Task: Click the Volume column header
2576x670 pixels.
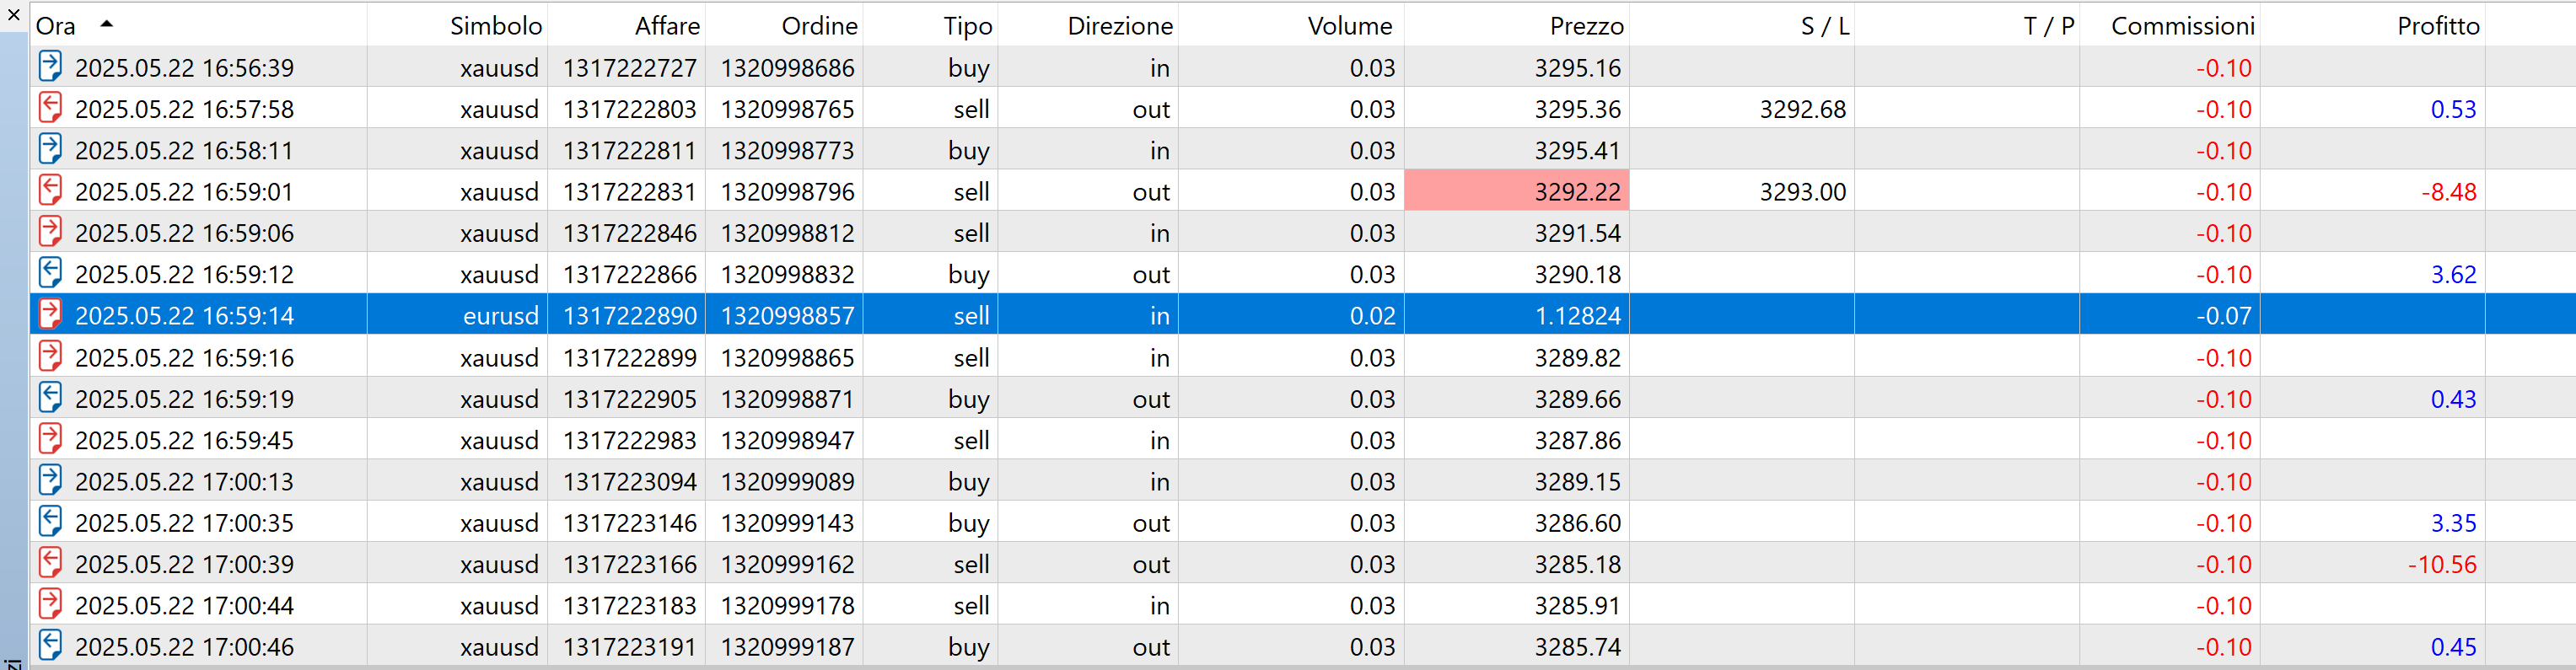Action: coord(1349,26)
